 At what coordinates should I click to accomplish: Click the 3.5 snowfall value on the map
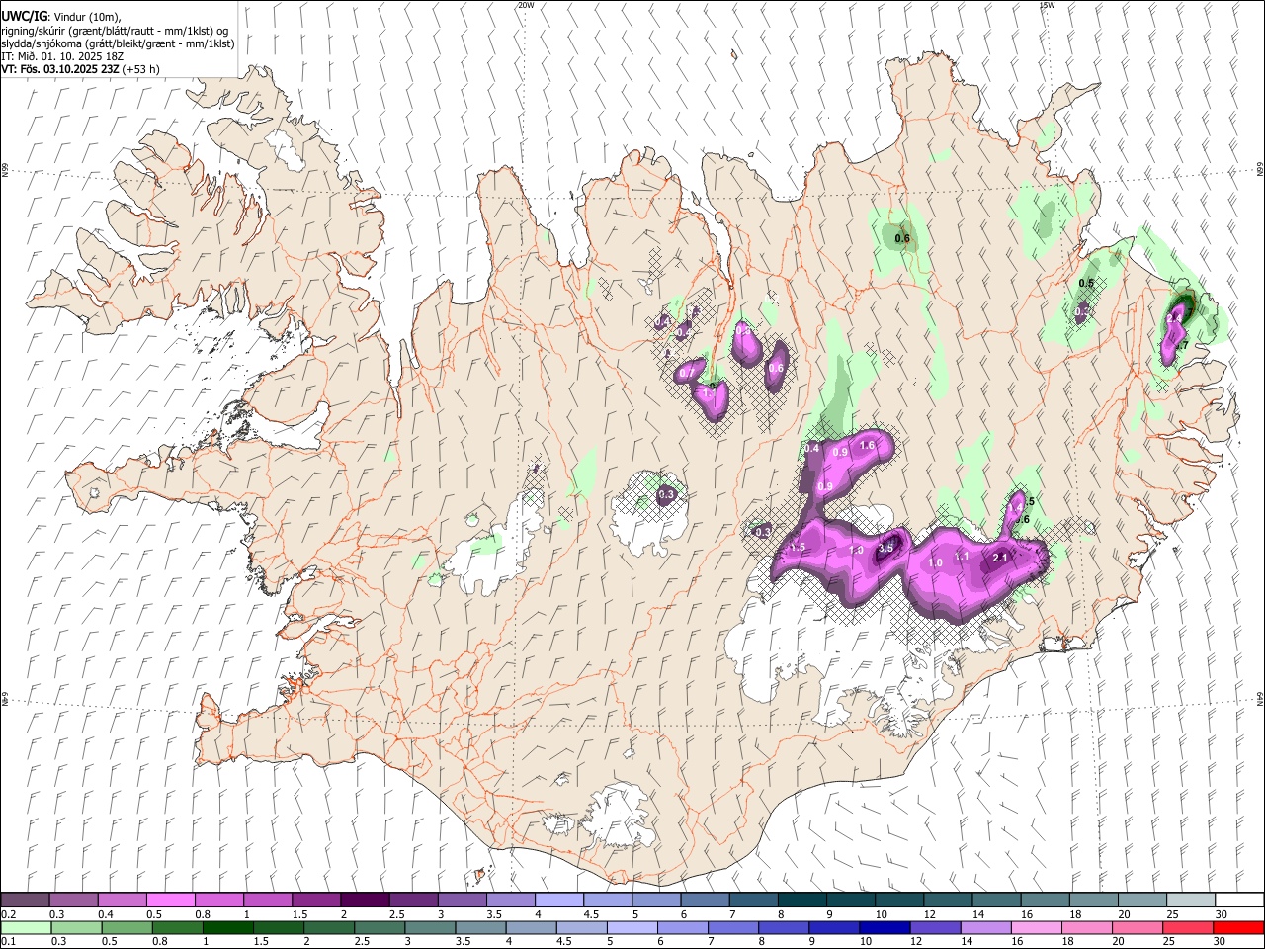(x=885, y=548)
